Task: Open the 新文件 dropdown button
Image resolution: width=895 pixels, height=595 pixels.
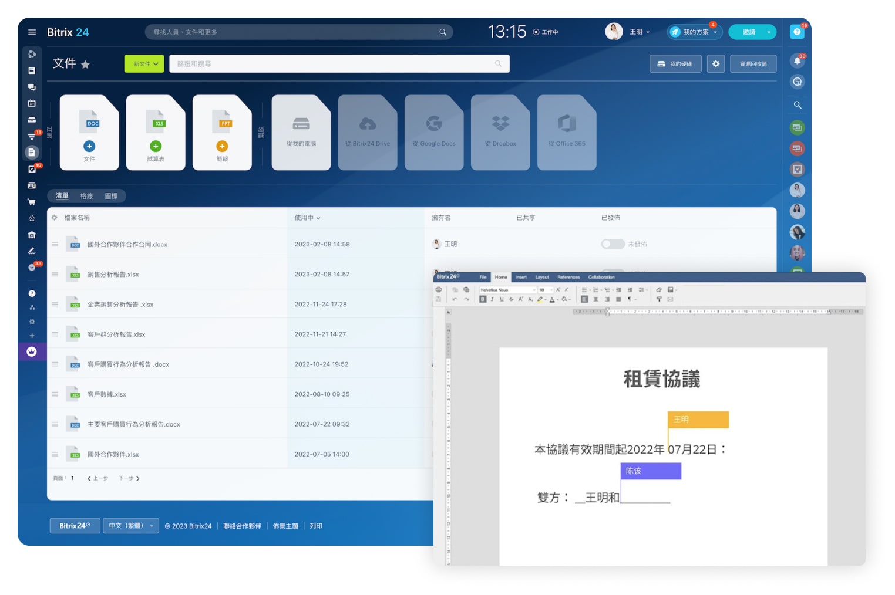Action: tap(144, 64)
